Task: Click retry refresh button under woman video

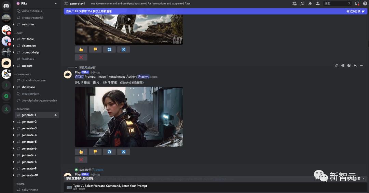Action: (109, 152)
